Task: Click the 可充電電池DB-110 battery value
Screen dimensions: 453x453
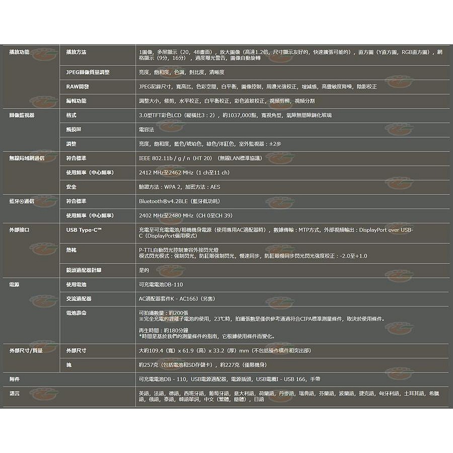Action: (161, 284)
